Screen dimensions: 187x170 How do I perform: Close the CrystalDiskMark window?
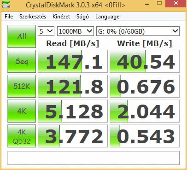[176, 3]
